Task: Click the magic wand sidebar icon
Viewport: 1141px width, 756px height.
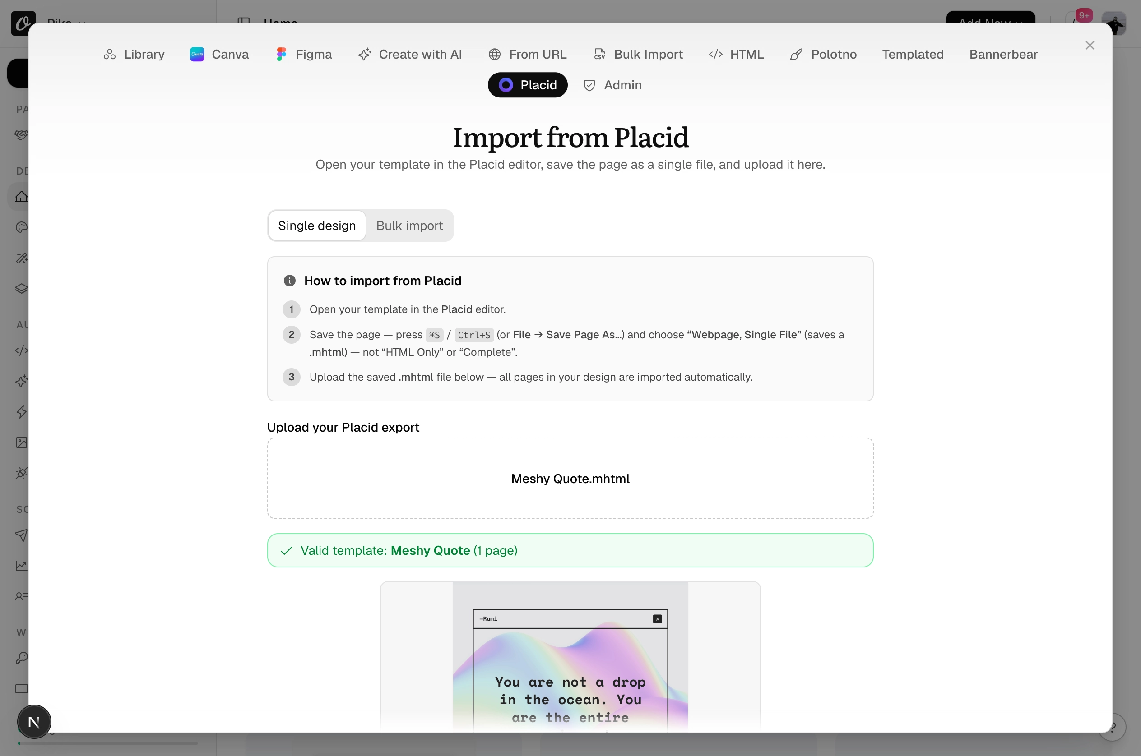Action: pos(21,258)
